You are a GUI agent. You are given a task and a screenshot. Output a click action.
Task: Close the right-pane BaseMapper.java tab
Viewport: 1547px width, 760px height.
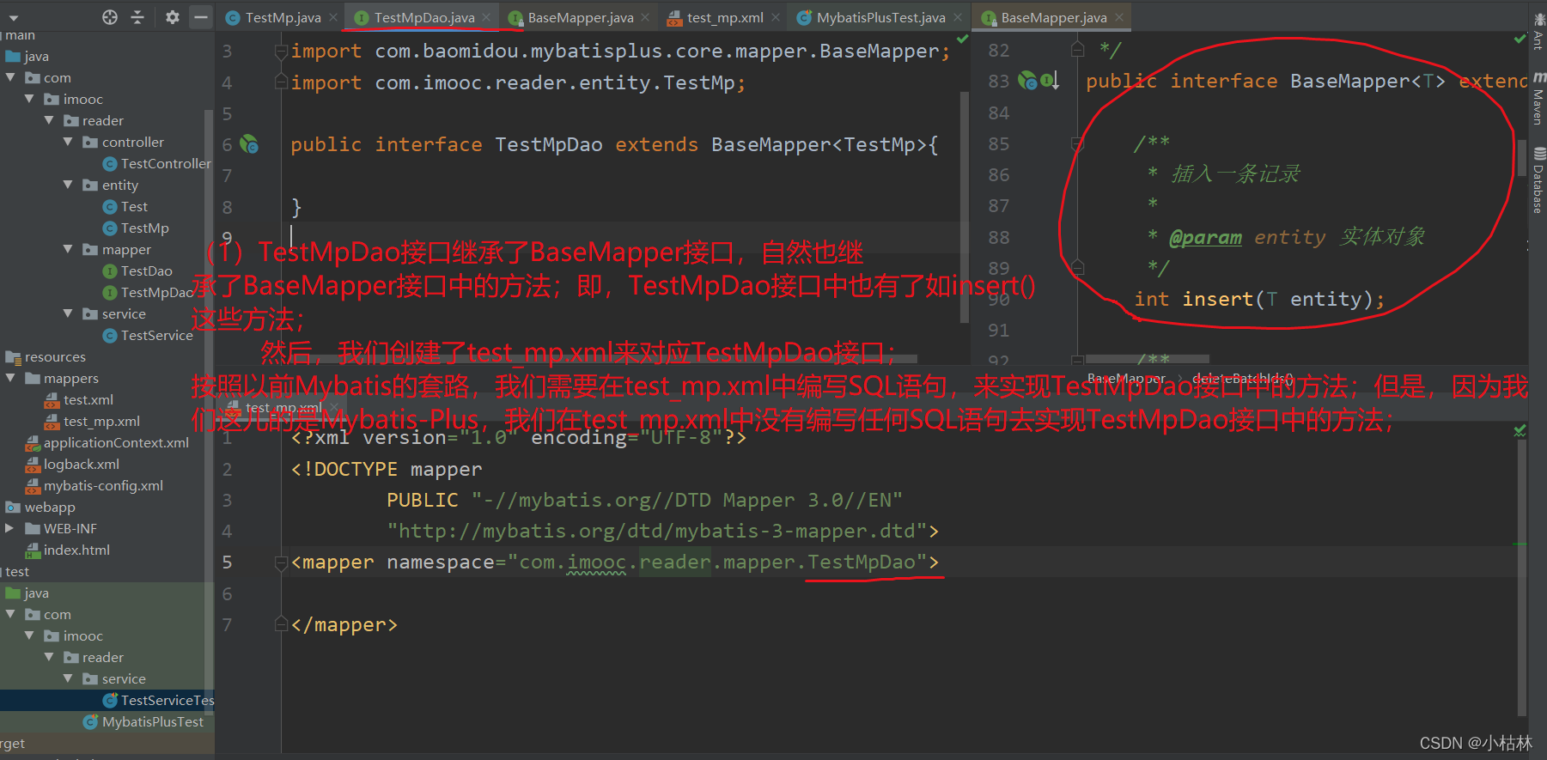pos(1119,17)
